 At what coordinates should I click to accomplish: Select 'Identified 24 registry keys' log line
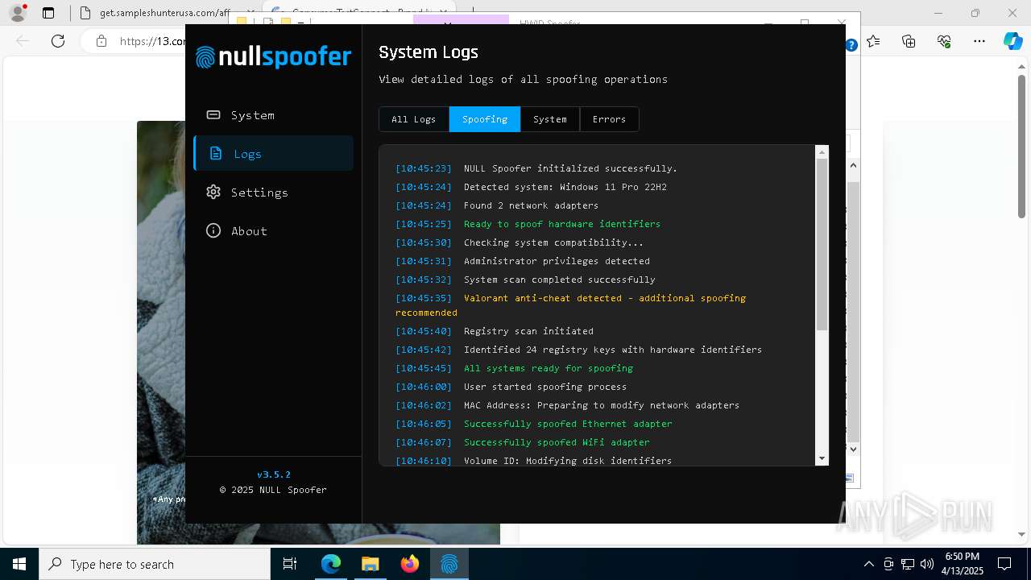pos(613,350)
